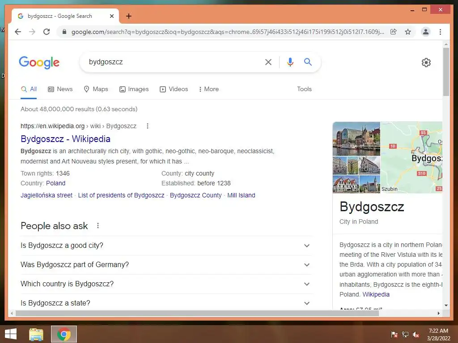Open the large riverside photo of Bydgoszcz
Viewport: 458px width, 343px height.
(356, 139)
